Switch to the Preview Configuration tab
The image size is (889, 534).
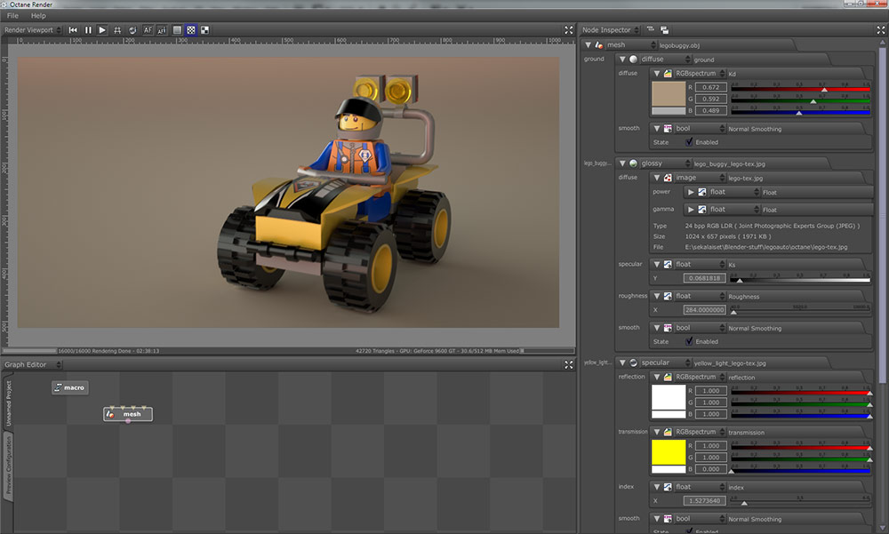[x=9, y=466]
